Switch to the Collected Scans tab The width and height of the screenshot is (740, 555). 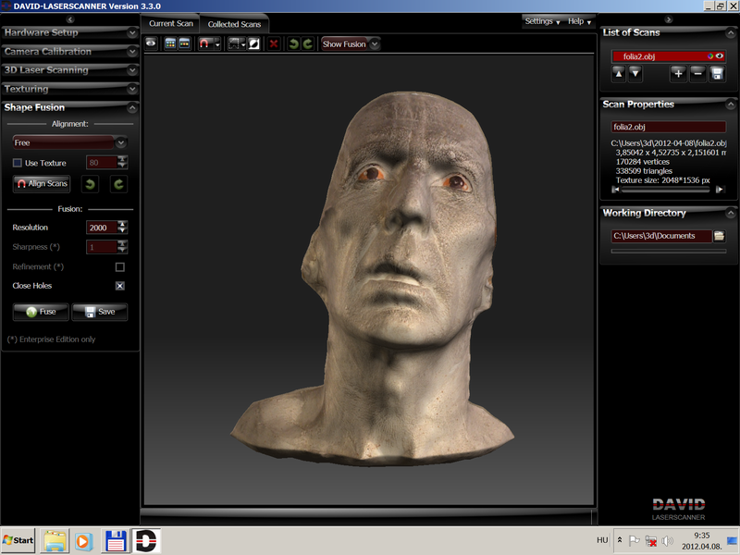(234, 23)
